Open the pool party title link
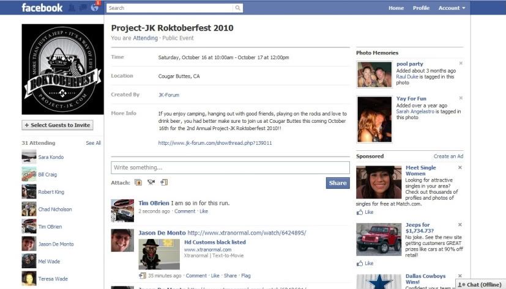 409,64
